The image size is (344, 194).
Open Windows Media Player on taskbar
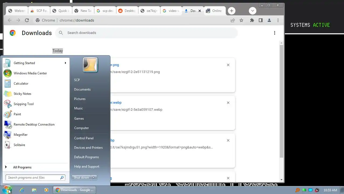46,190
